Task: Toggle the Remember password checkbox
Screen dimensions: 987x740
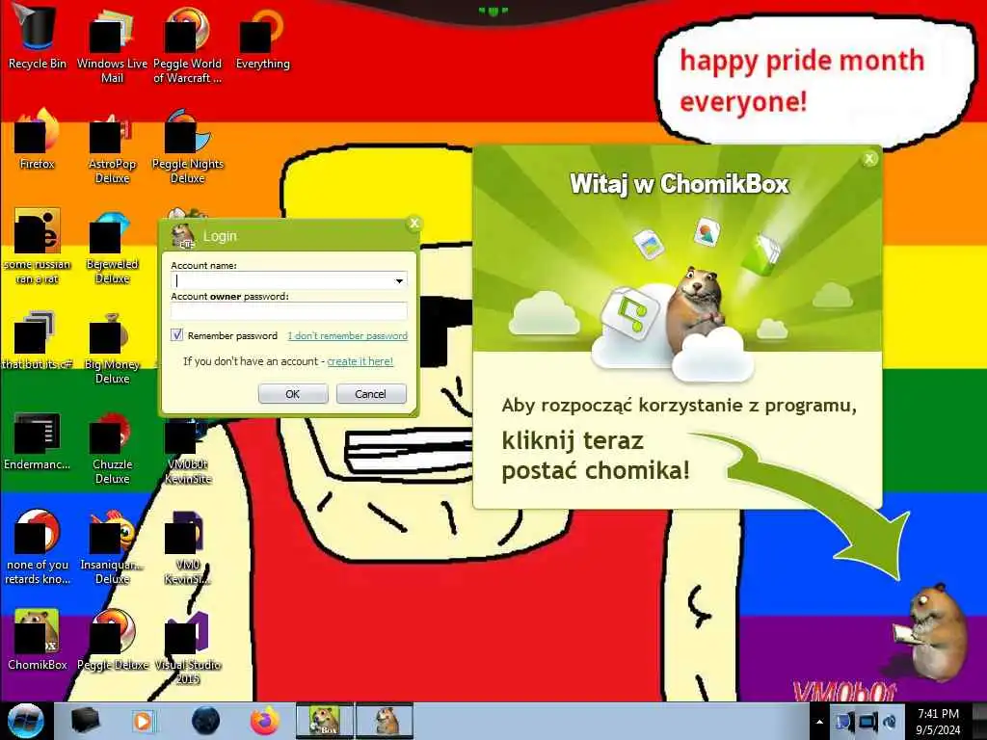Action: pos(177,335)
